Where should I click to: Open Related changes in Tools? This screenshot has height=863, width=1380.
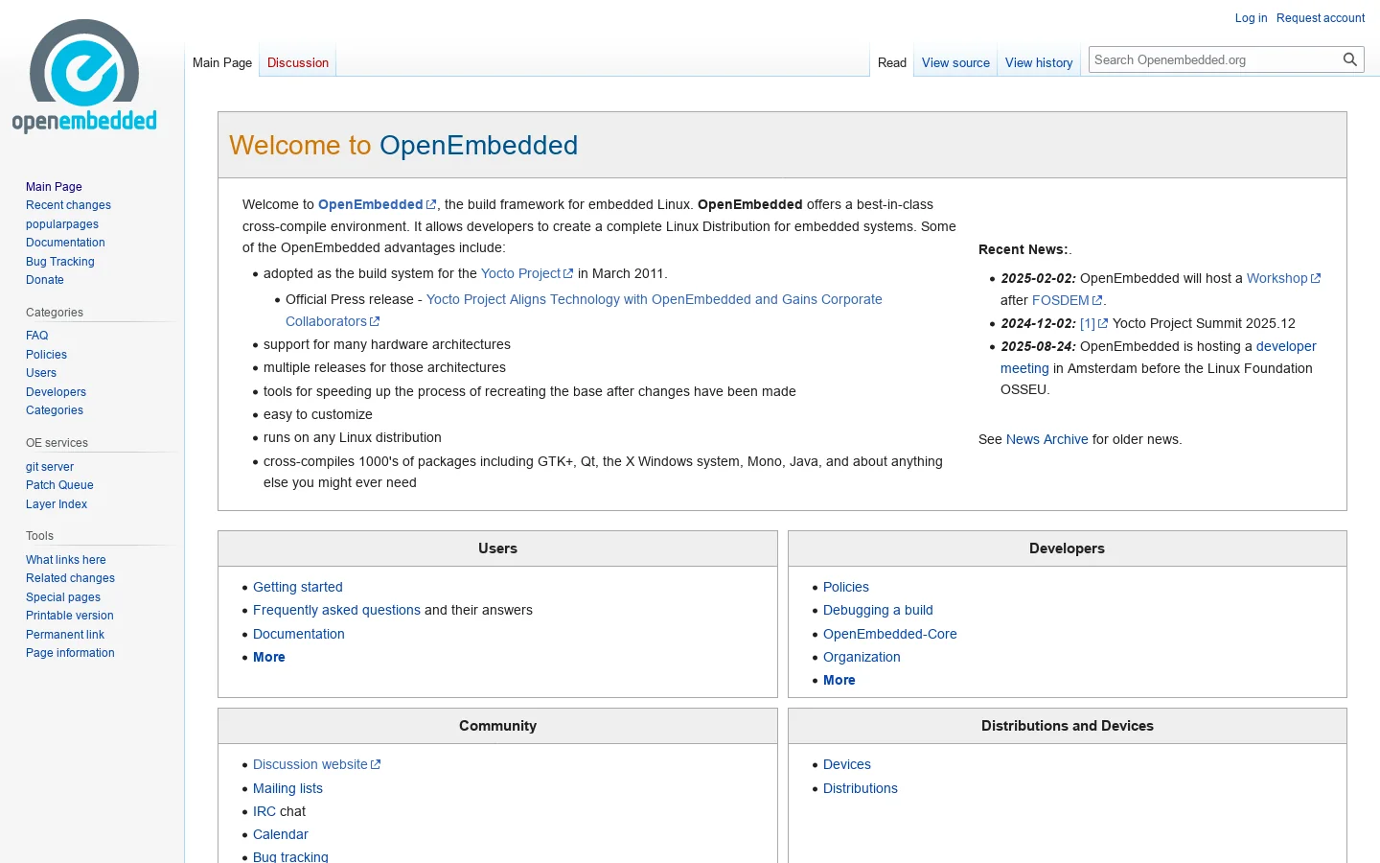tap(70, 578)
